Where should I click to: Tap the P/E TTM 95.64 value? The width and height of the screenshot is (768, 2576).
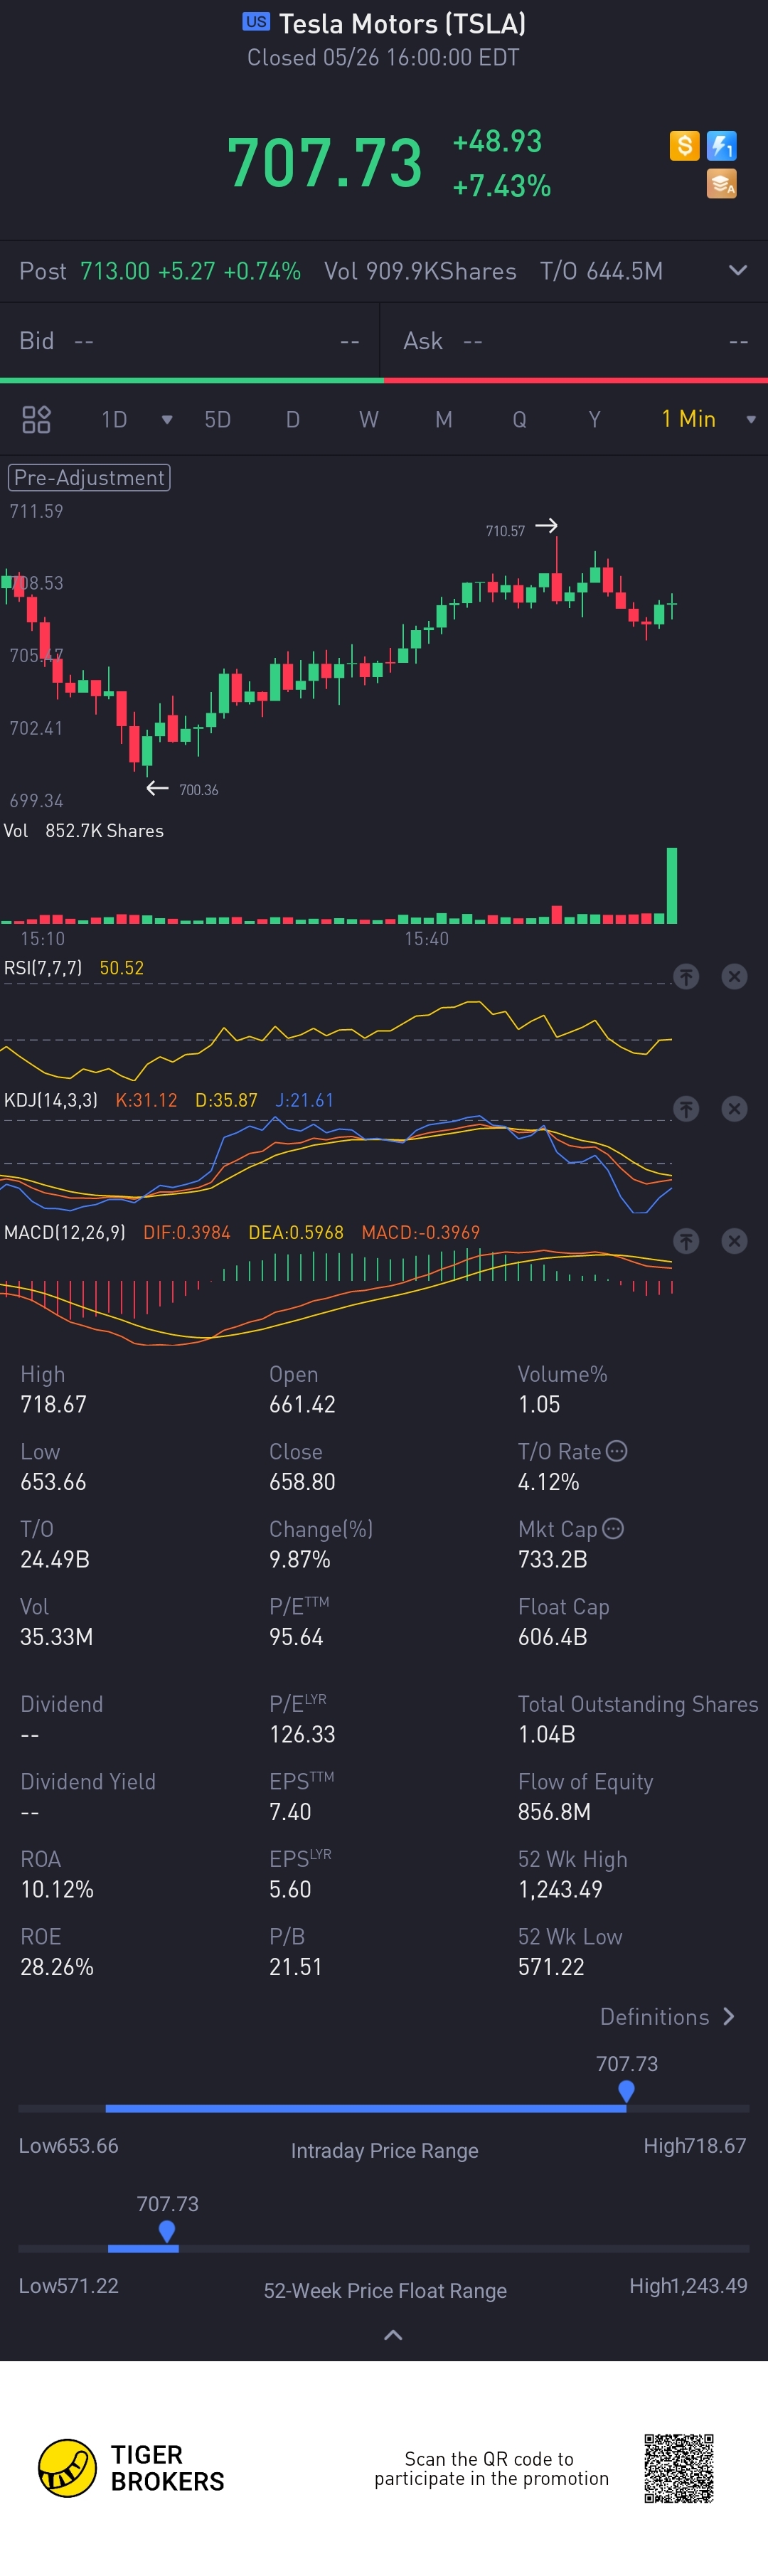(x=296, y=1636)
